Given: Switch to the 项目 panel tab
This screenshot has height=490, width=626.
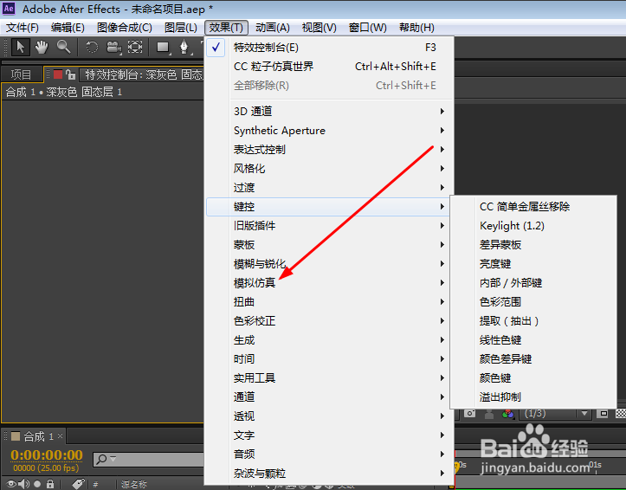Looking at the screenshot, I should click(21, 74).
